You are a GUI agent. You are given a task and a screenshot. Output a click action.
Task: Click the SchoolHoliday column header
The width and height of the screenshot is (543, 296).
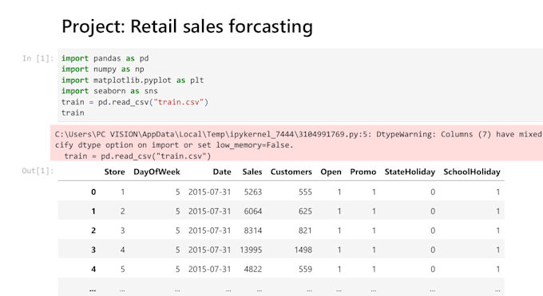coord(472,172)
